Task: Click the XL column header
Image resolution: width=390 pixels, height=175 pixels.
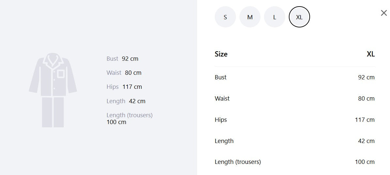Action: coord(371,54)
